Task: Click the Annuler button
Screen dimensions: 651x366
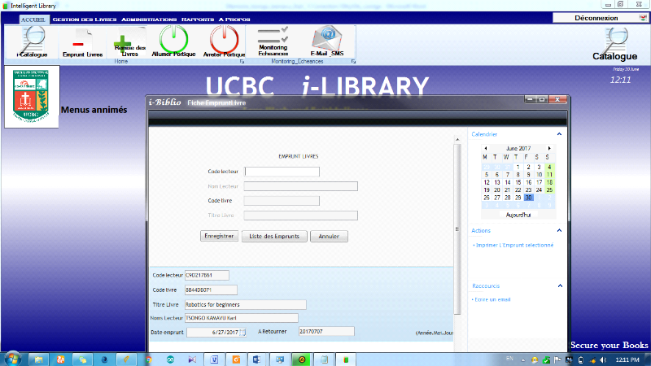Action: tap(329, 236)
